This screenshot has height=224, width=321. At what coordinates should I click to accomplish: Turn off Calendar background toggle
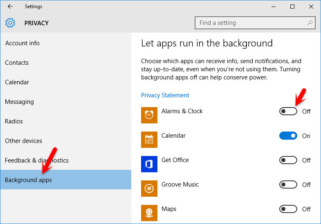288,136
